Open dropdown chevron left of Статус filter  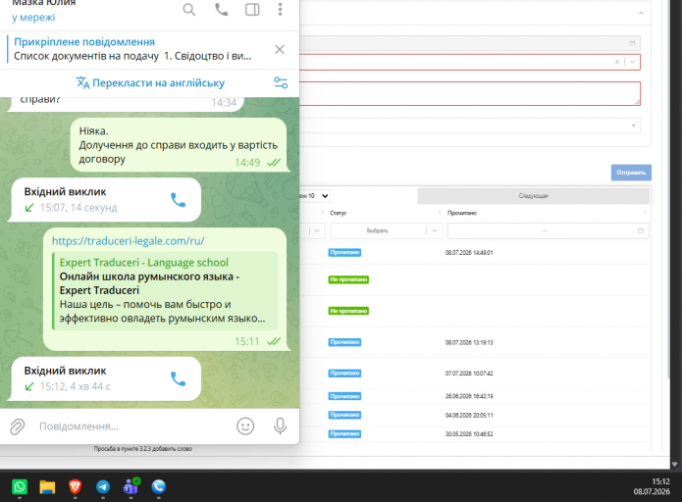[x=317, y=230]
